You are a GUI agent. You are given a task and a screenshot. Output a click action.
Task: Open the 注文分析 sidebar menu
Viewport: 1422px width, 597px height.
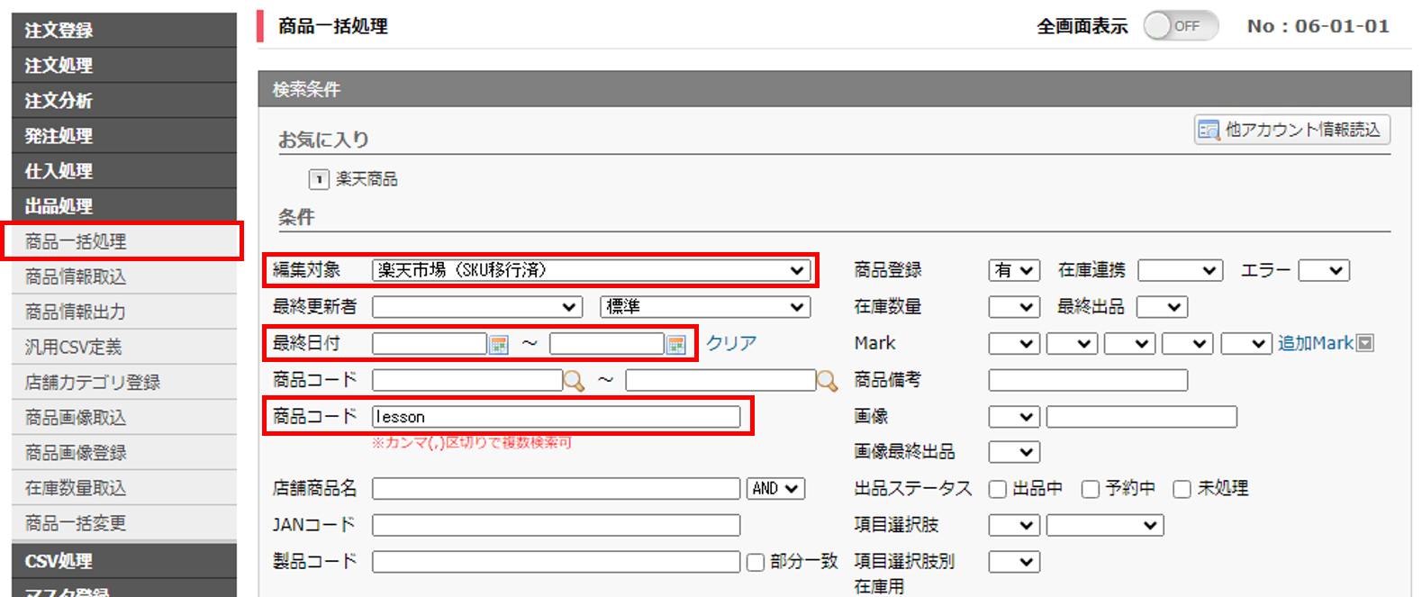click(124, 100)
